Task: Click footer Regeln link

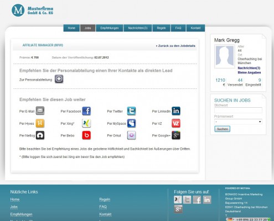Action: coord(105,199)
